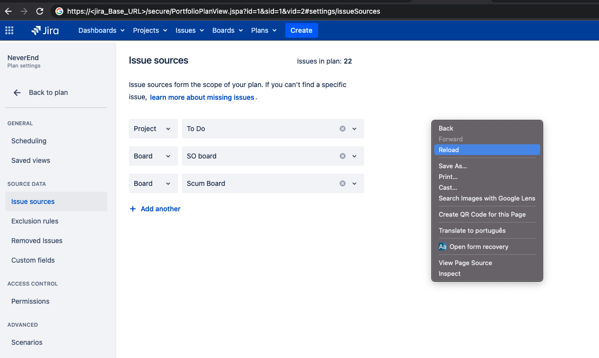This screenshot has width=599, height=358.
Task: Select Reload in the context menu
Action: tap(487, 150)
